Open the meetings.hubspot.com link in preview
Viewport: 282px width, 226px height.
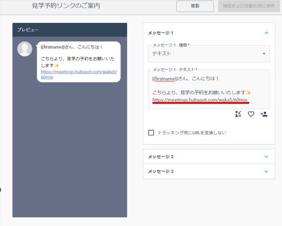(x=78, y=71)
